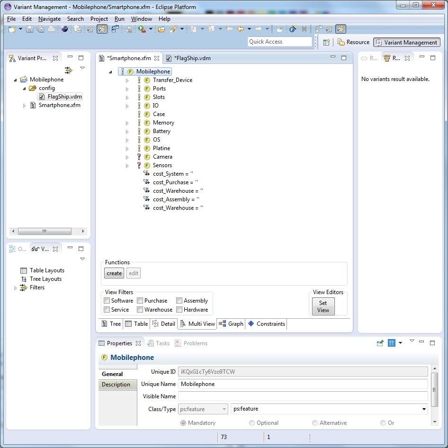Click the create function button

114,273
